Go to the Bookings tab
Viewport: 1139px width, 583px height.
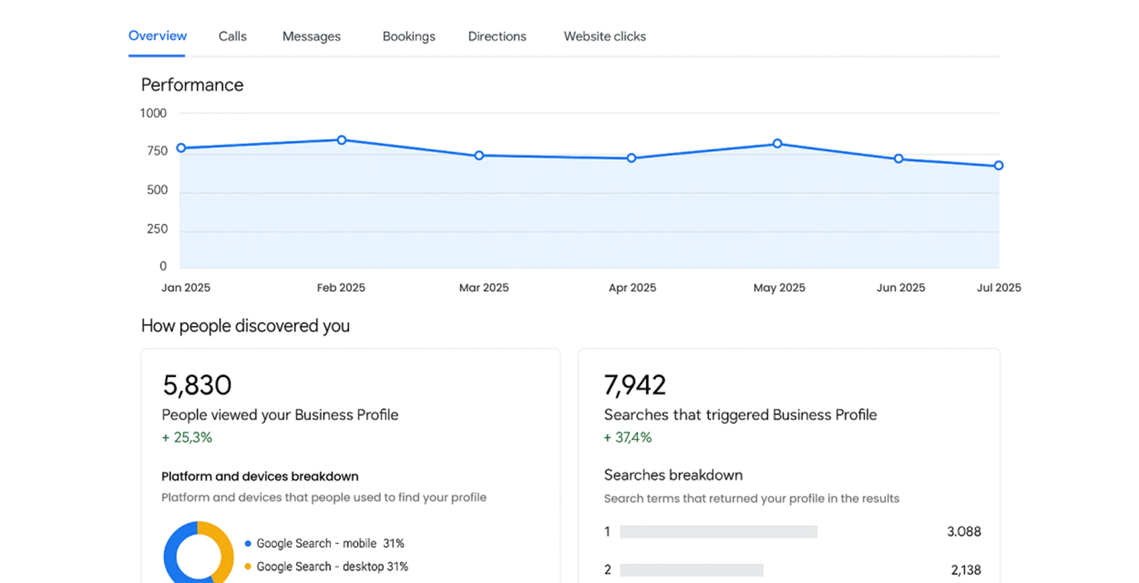click(x=409, y=36)
